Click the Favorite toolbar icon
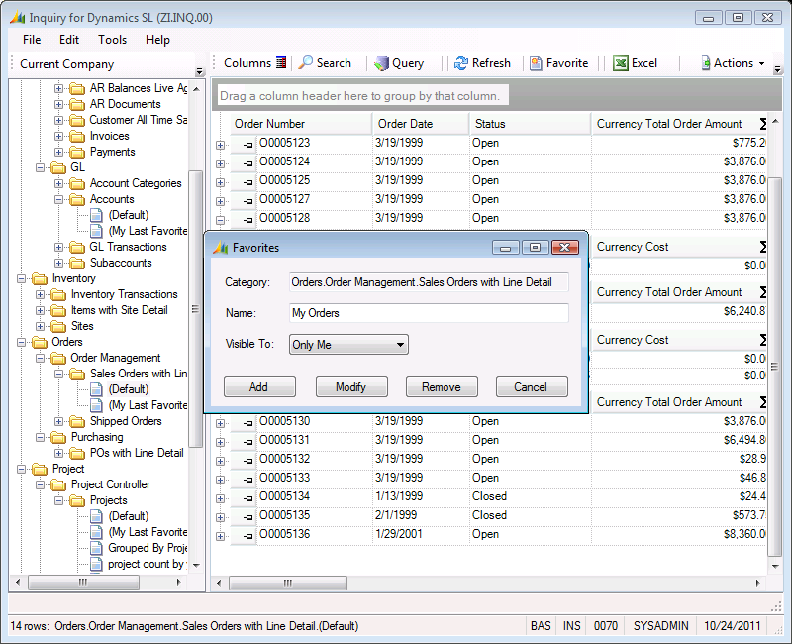The height and width of the screenshot is (644, 792). click(x=536, y=63)
